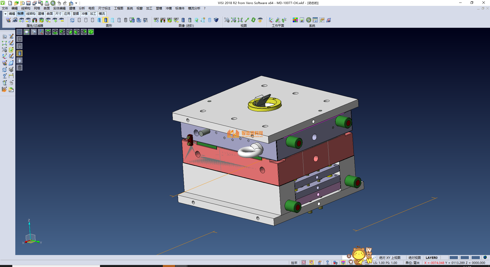Select the highlighted shaded cylinder display mode

pos(106,20)
